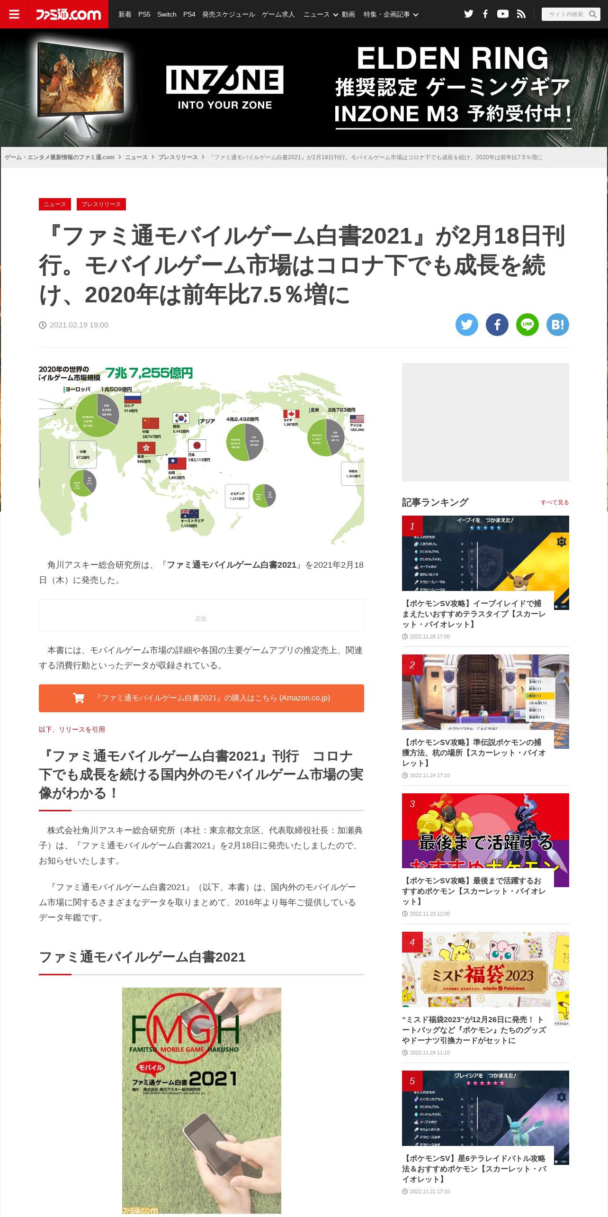Open the 最後まで活躍するおすすめポケモン article link
608x1217 pixels.
pos(474,891)
